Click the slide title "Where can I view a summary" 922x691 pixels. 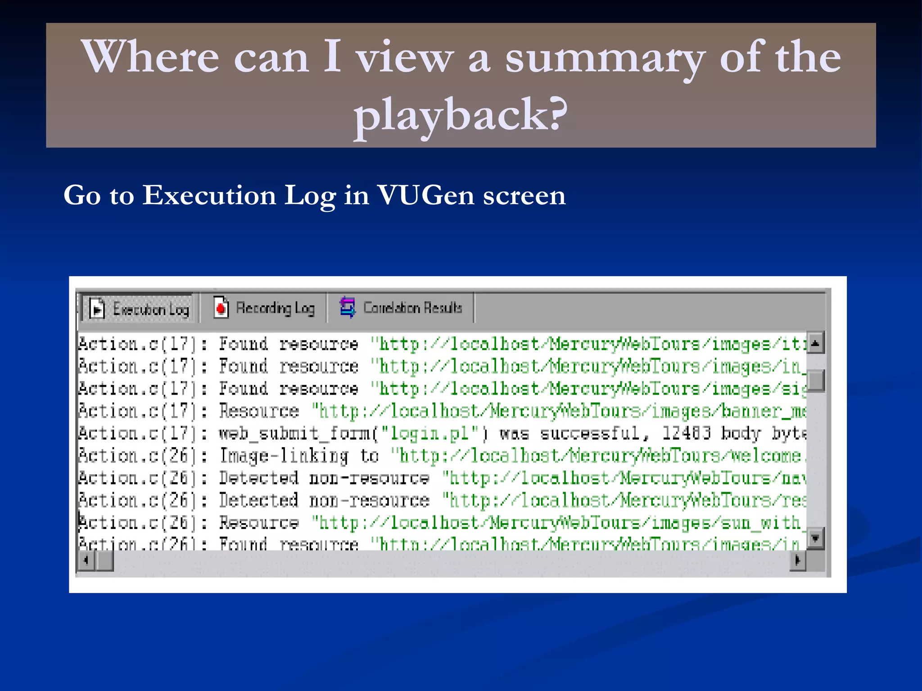pyautogui.click(x=461, y=85)
